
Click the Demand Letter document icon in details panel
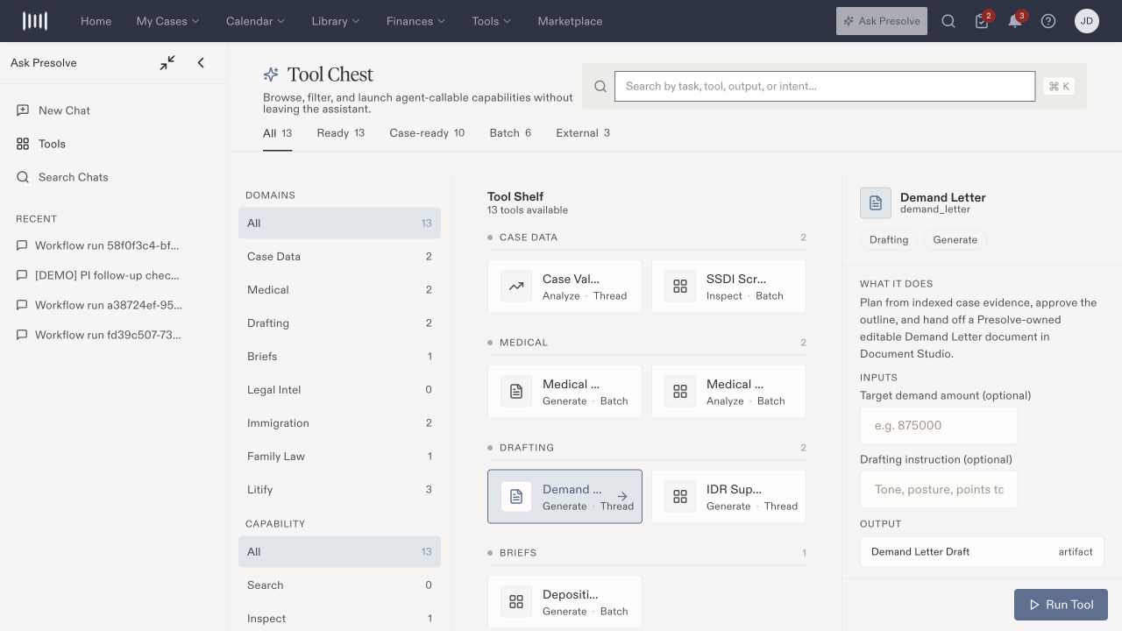click(x=876, y=203)
